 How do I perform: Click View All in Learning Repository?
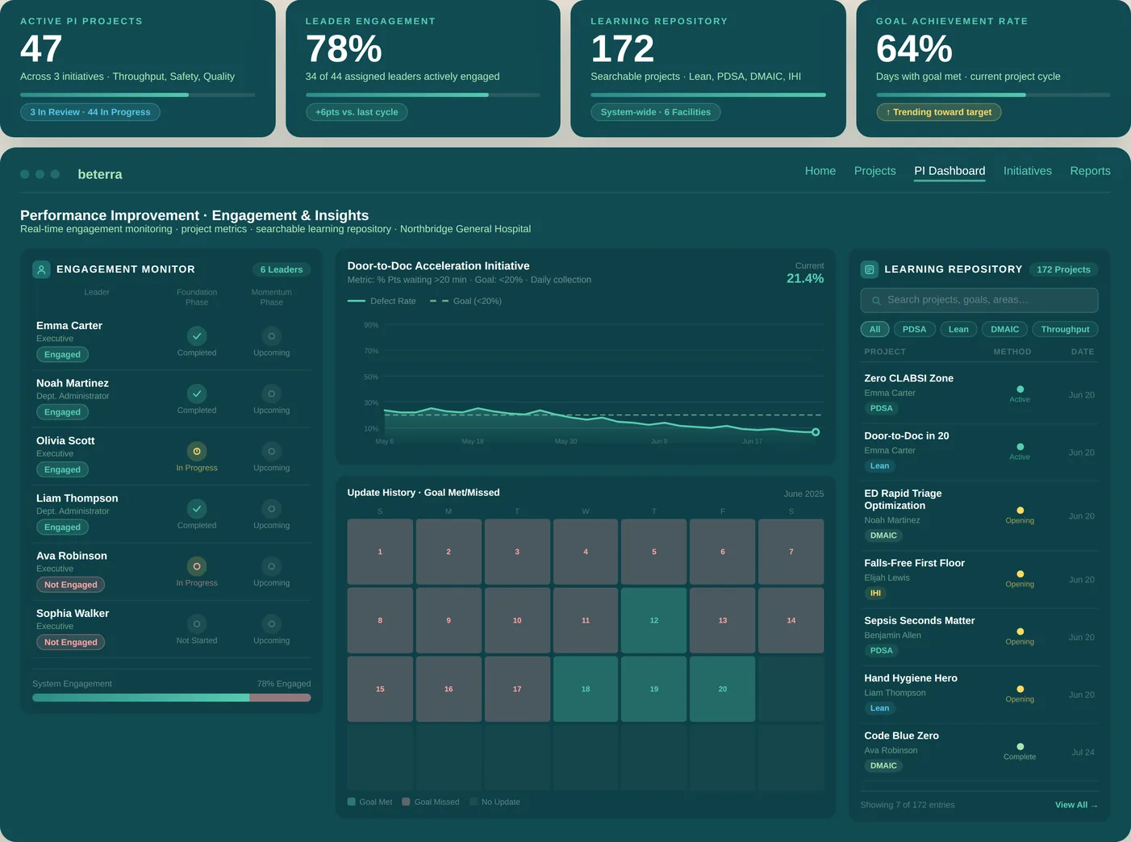click(1075, 805)
